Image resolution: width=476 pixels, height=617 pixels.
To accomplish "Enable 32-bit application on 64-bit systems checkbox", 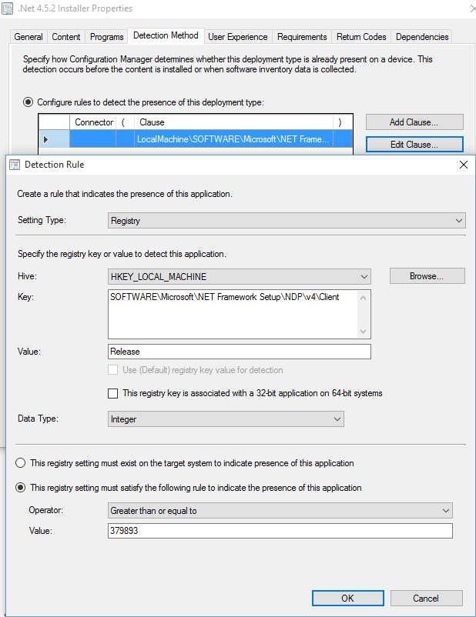I will pos(113,393).
